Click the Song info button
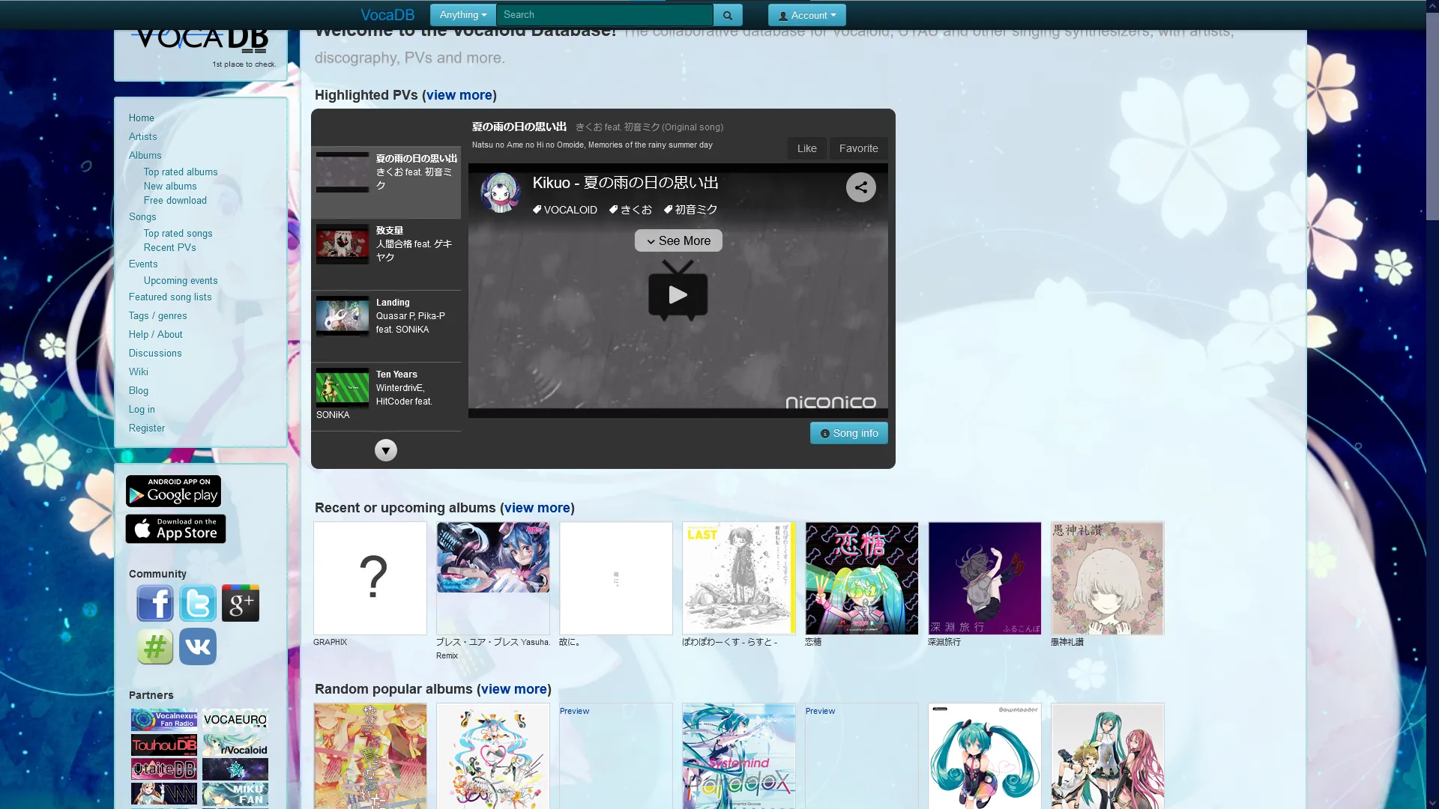Viewport: 1439px width, 809px height. coord(848,433)
